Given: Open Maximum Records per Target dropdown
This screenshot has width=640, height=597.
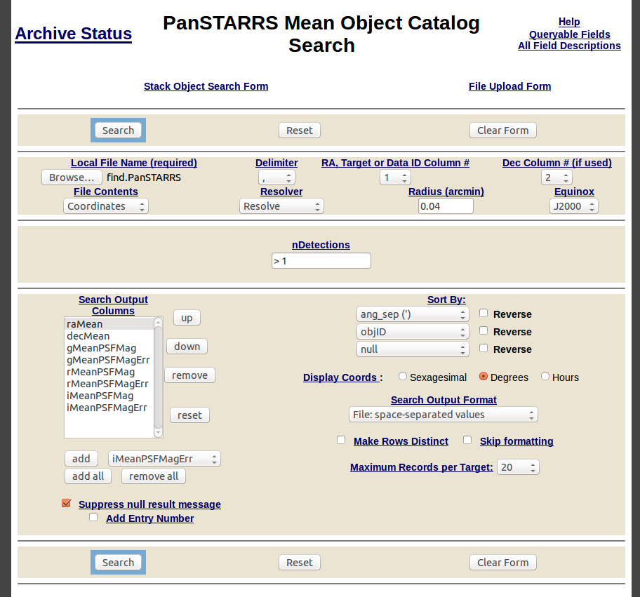Looking at the screenshot, I should 518,467.
